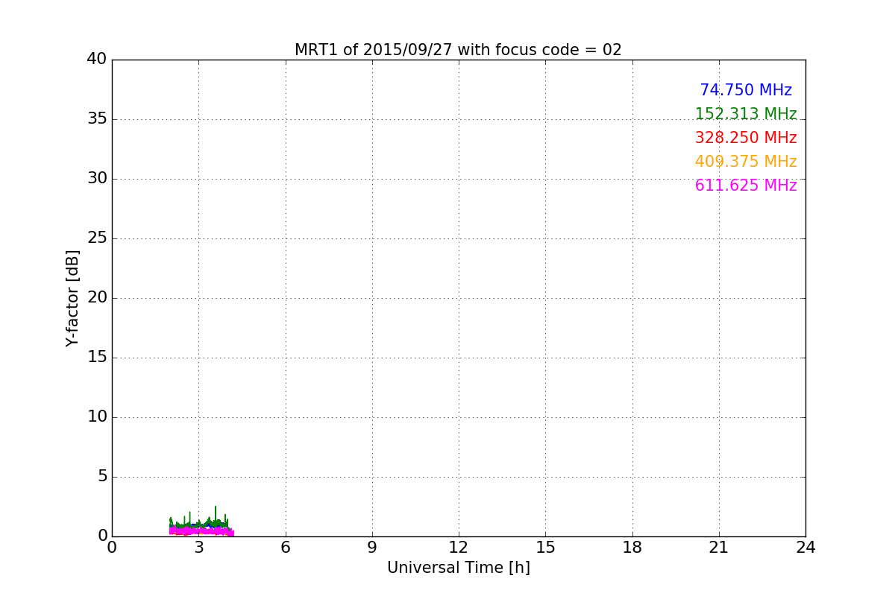The width and height of the screenshot is (895, 596).
Task: Select the 328.250 MHz legend label
Action: [746, 138]
